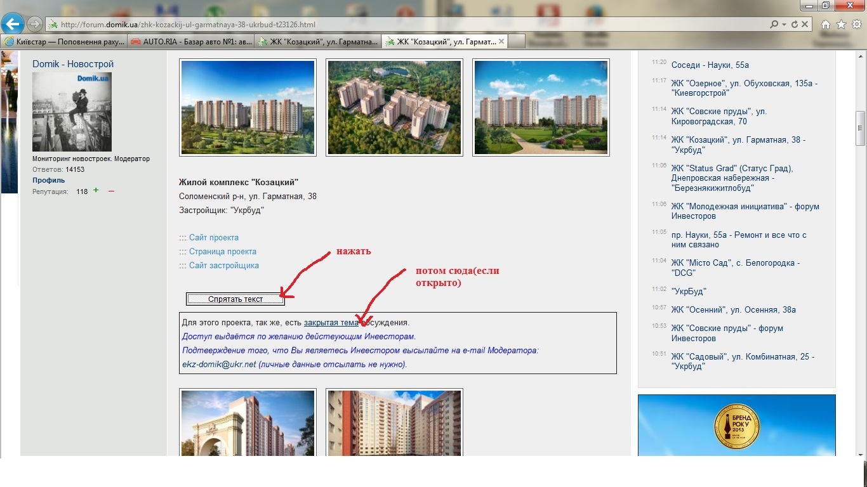Viewport: 867px width, 487px height.
Task: Click the email ekz-domik@ukr.net text
Action: (219, 365)
